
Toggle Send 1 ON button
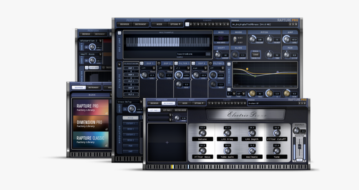tap(86, 47)
